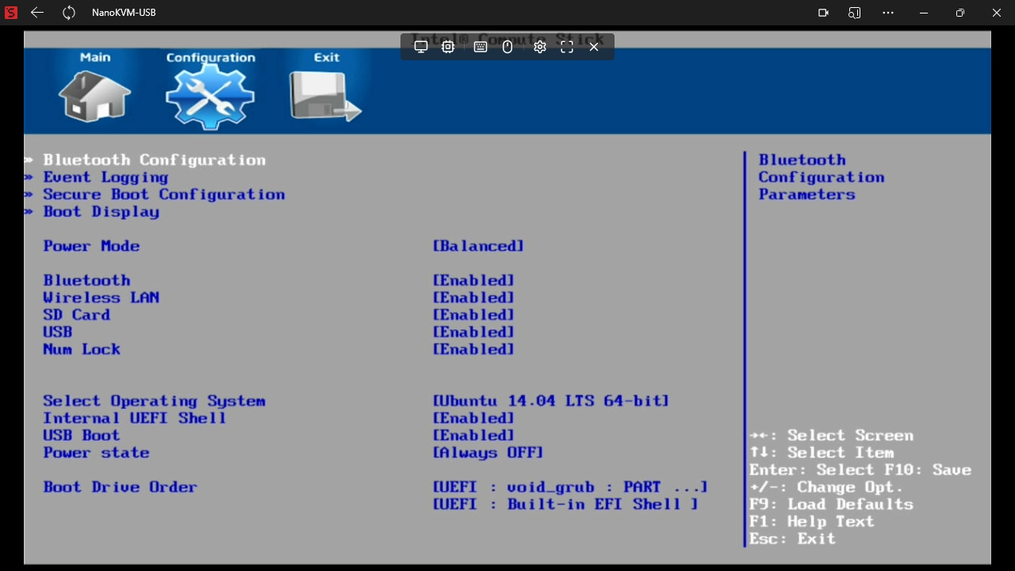Viewport: 1015px width, 571px height.
Task: Select the USB setting label
Action: point(58,332)
